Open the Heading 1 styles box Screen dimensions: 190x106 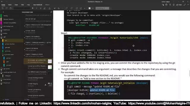coord(102,8)
